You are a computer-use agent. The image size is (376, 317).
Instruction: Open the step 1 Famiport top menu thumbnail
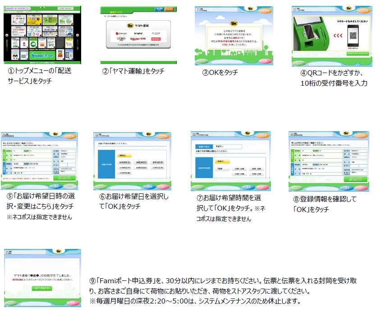[x=42, y=35]
